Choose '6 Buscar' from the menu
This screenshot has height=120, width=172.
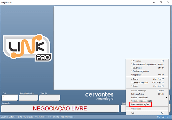click(147, 79)
